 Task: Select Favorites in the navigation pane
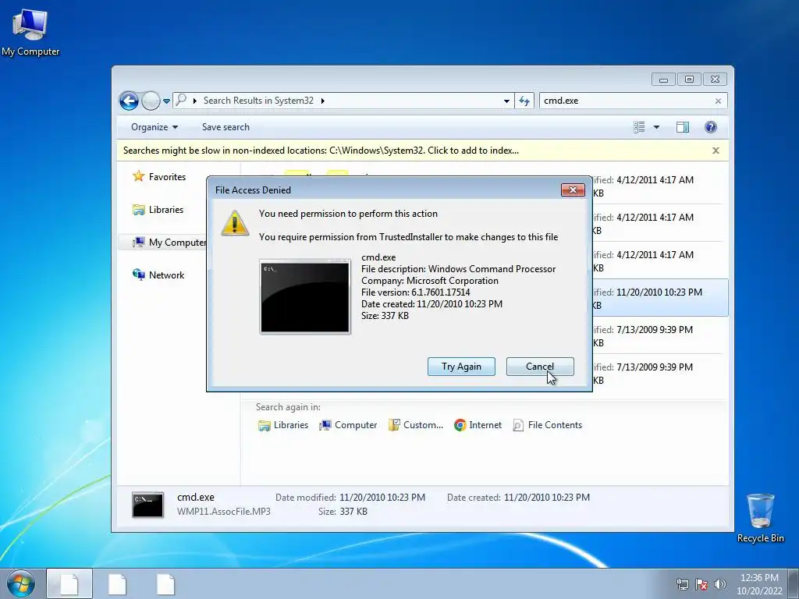(159, 177)
